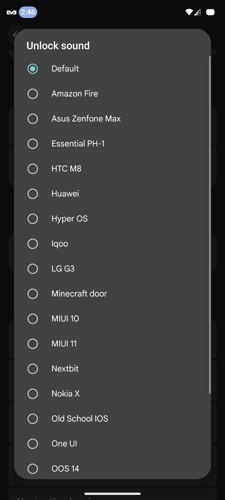Choose Amazon Fire radio option
The image size is (225, 500).
pyautogui.click(x=112, y=94)
